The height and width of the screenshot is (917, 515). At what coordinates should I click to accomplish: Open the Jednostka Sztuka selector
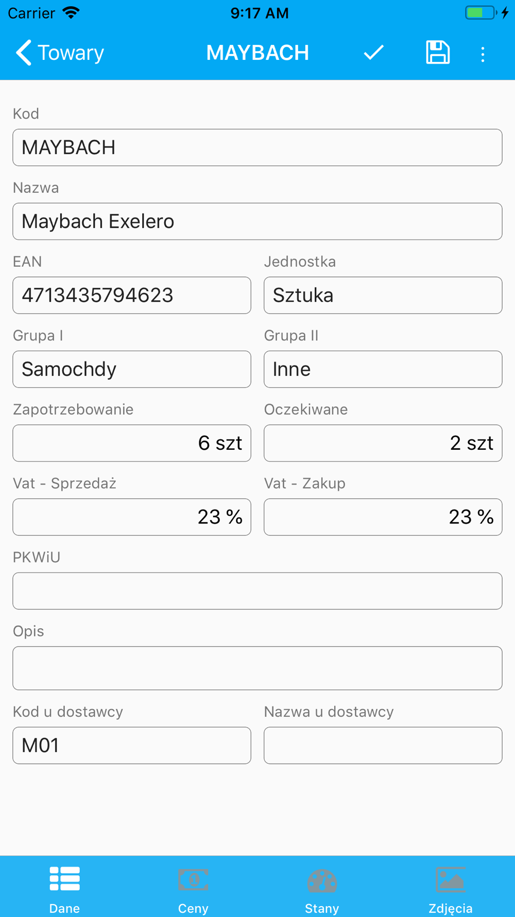click(x=383, y=296)
